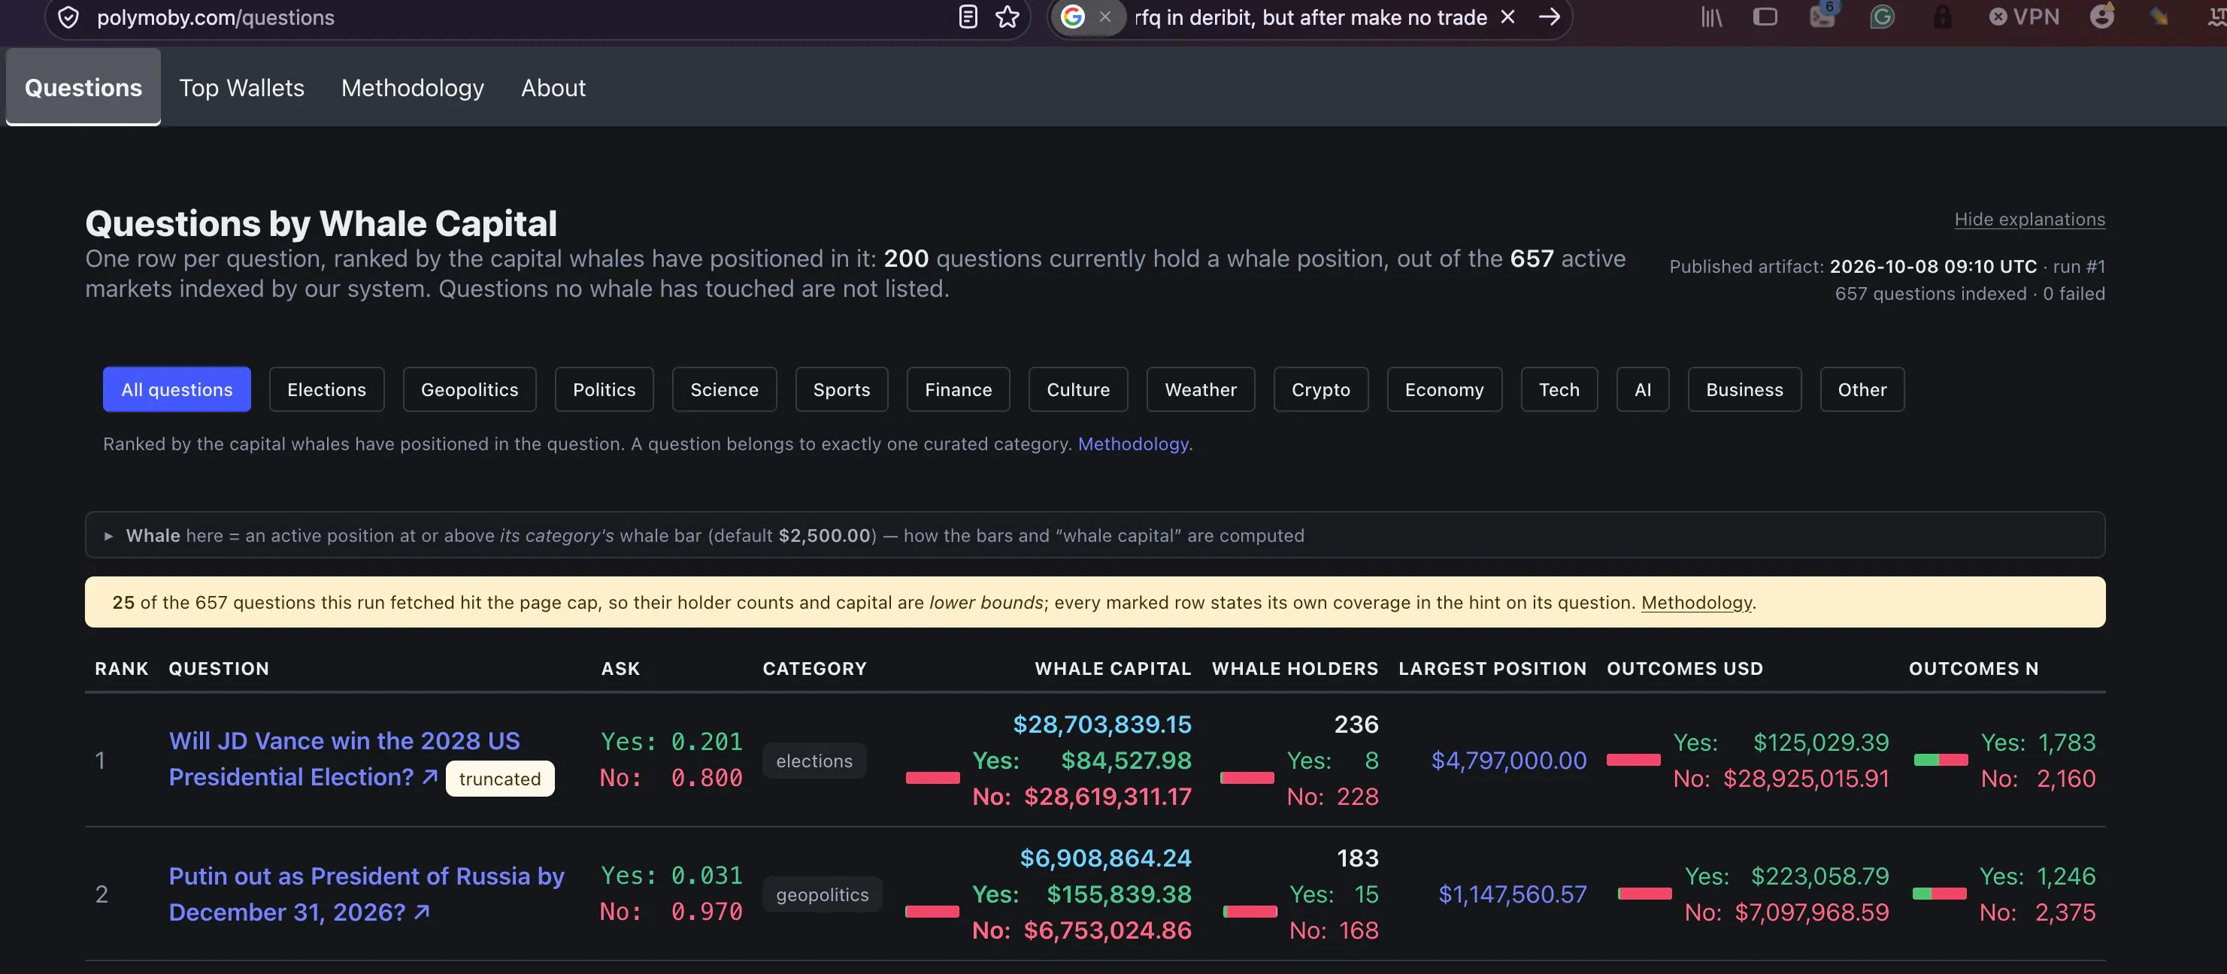Image resolution: width=2227 pixels, height=974 pixels.
Task: Open reader view icon in address bar
Action: [x=968, y=17]
